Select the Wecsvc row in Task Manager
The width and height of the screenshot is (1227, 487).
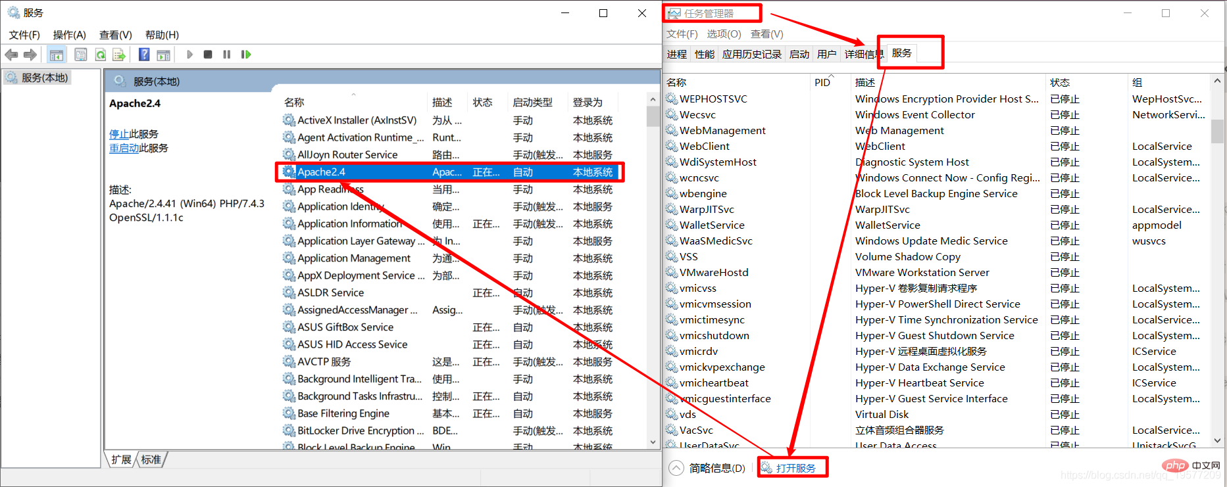937,114
